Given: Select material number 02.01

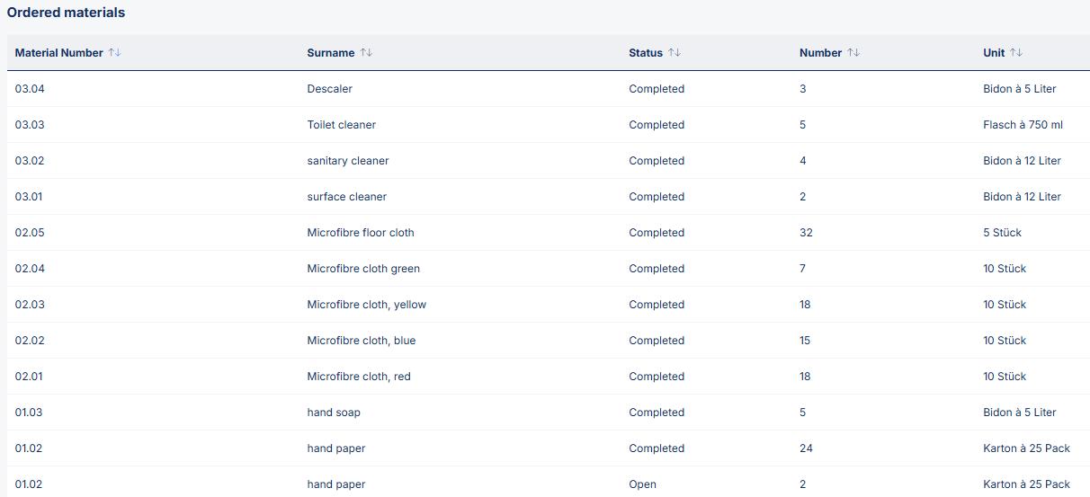Looking at the screenshot, I should tap(30, 377).
